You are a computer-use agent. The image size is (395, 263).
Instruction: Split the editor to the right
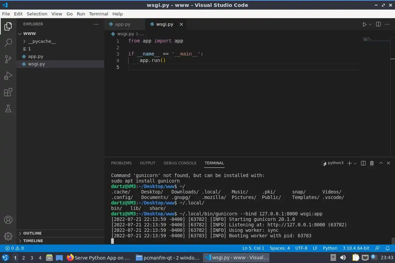tap(378, 24)
